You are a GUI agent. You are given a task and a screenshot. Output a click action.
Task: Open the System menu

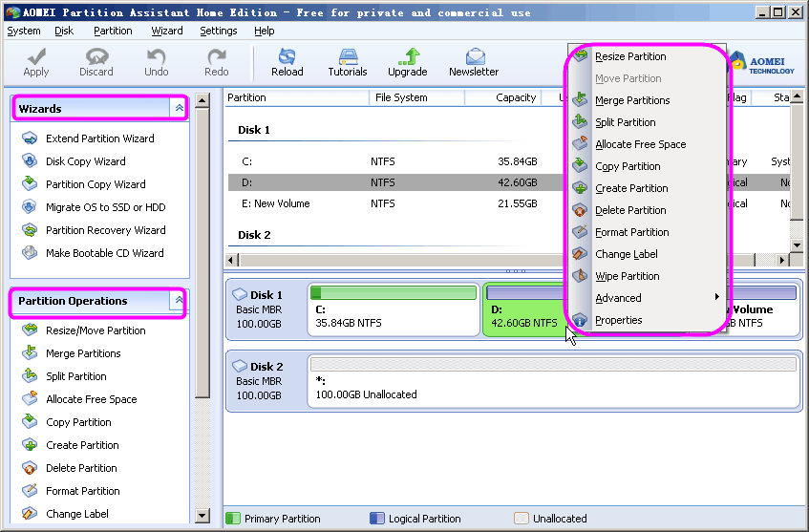(24, 31)
